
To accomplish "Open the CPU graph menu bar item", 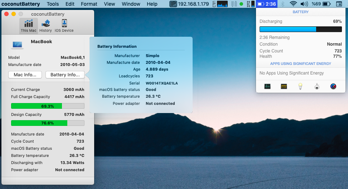I will 220,4.
